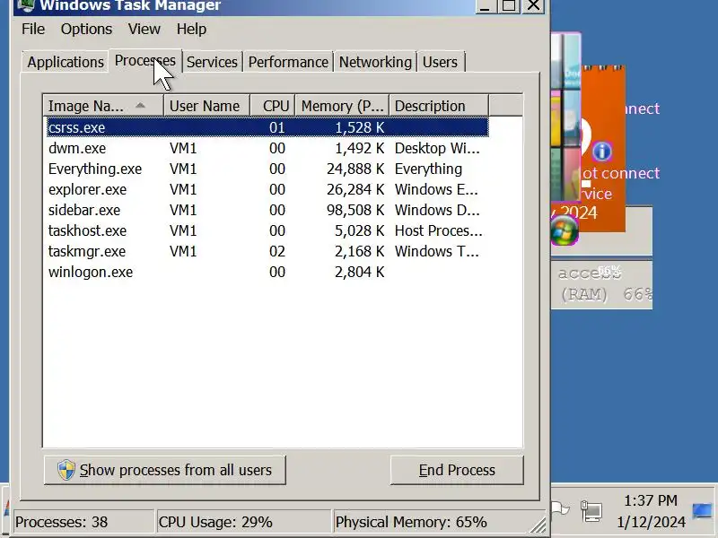Sort by CPU column header
This screenshot has height=538, width=718.
point(273,106)
